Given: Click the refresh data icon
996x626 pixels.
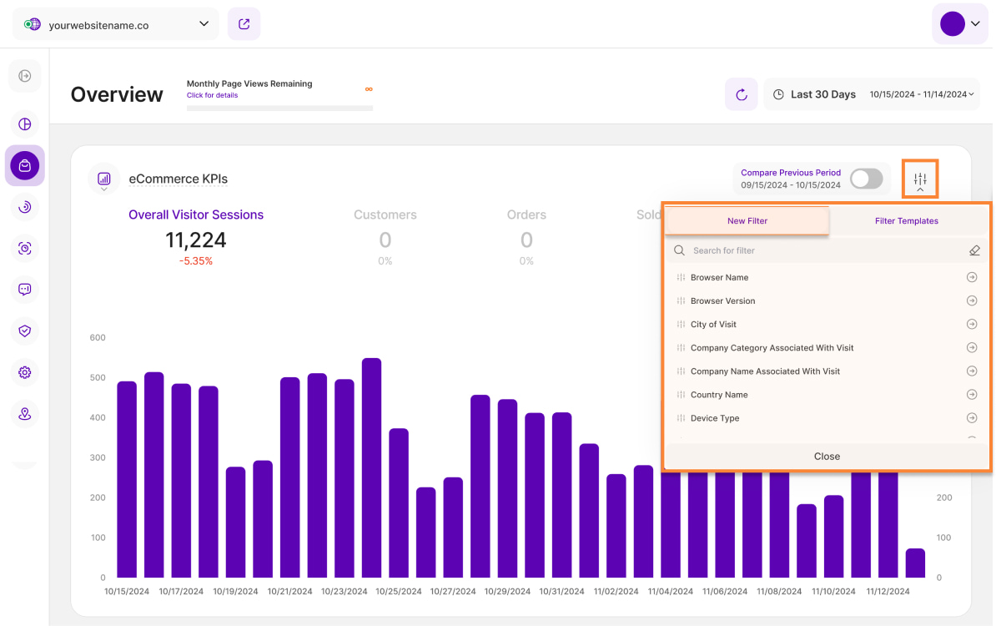Looking at the screenshot, I should point(741,94).
